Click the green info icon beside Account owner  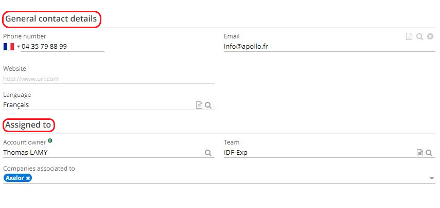coord(50,141)
